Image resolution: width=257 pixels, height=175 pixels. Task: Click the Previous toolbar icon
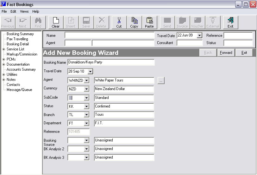8,23
